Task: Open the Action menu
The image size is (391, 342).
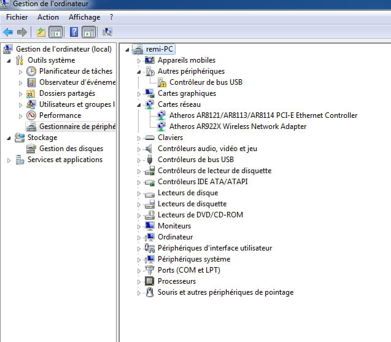Action: pyautogui.click(x=48, y=17)
